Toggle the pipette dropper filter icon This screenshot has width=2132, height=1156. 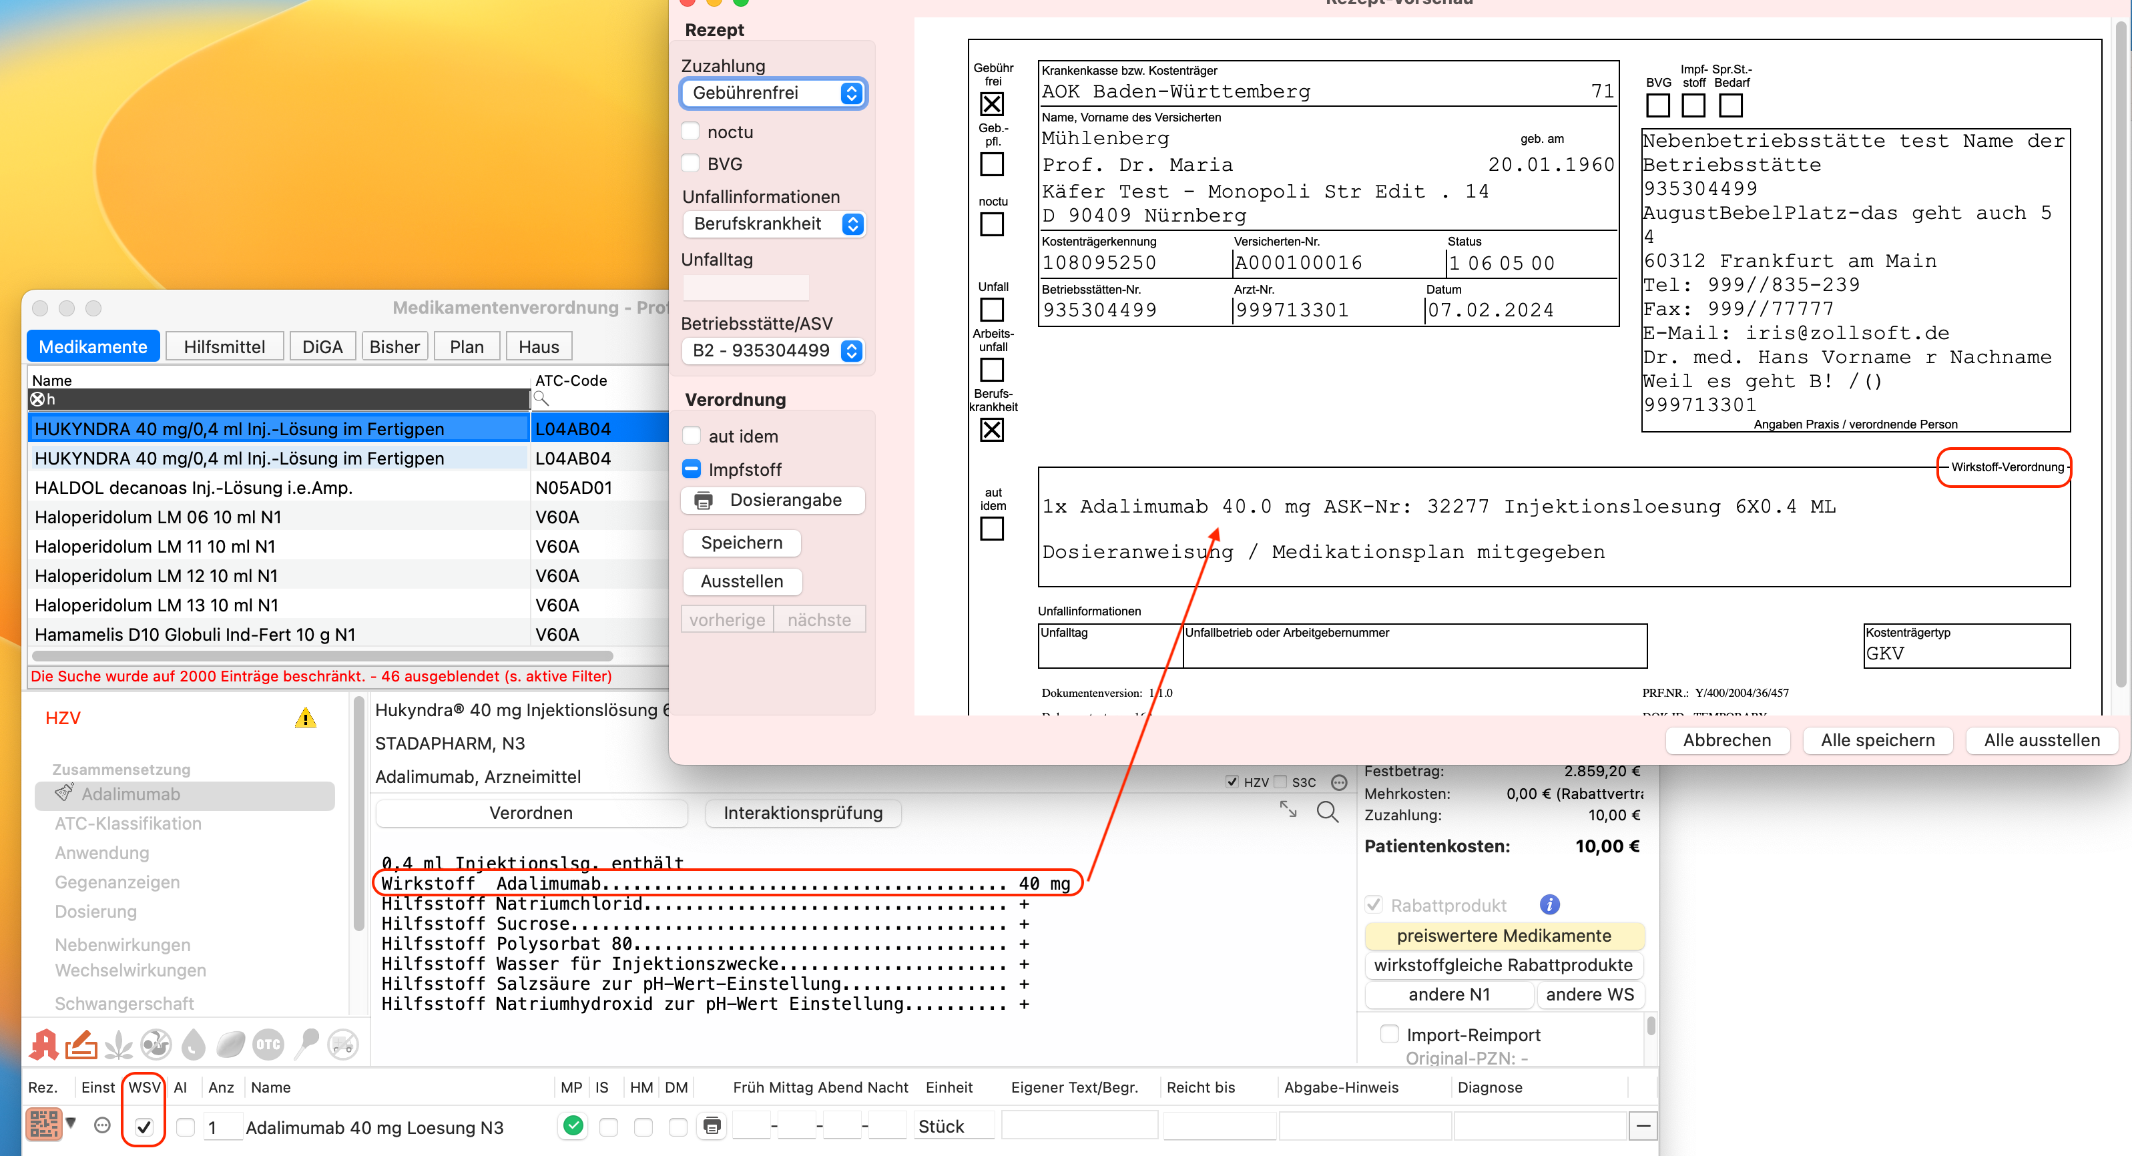[306, 1045]
